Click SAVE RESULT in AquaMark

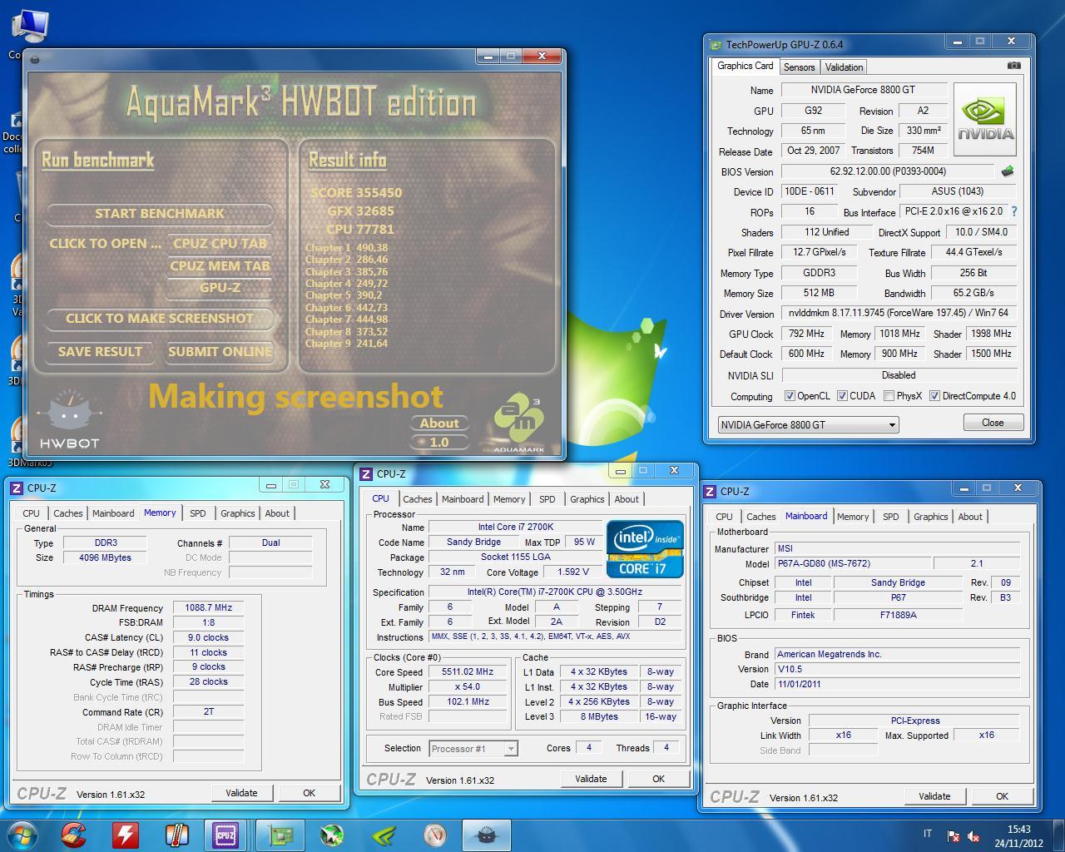[x=100, y=352]
